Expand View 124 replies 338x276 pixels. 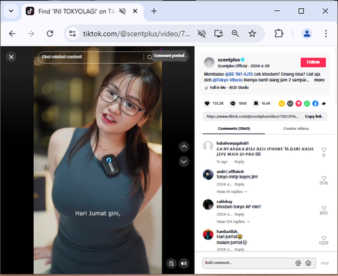click(x=233, y=222)
